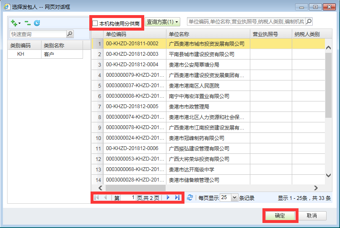Select row 广西大将荣华投资有限公司

(208, 159)
